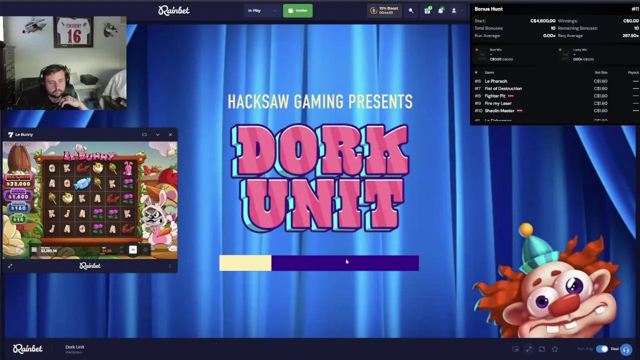640x360 pixels.
Task: Collapse Le Bunny window with chevron
Action: click(157, 134)
